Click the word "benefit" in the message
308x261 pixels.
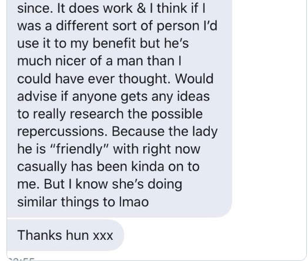coord(114,43)
